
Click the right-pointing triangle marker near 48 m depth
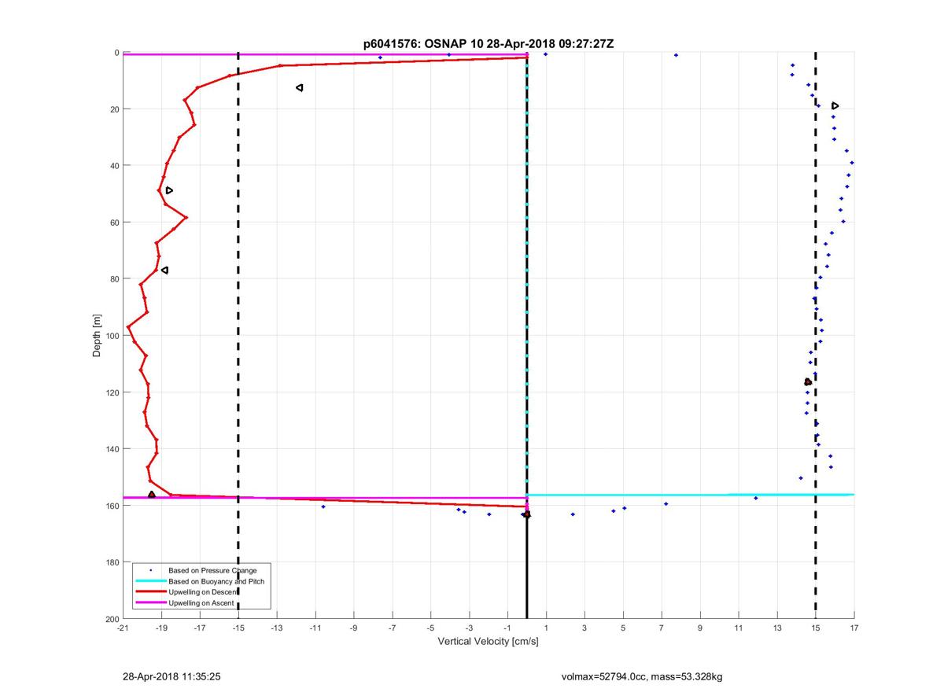point(169,190)
